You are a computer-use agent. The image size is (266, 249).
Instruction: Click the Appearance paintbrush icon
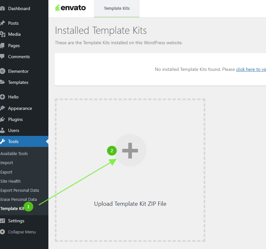coord(3,108)
